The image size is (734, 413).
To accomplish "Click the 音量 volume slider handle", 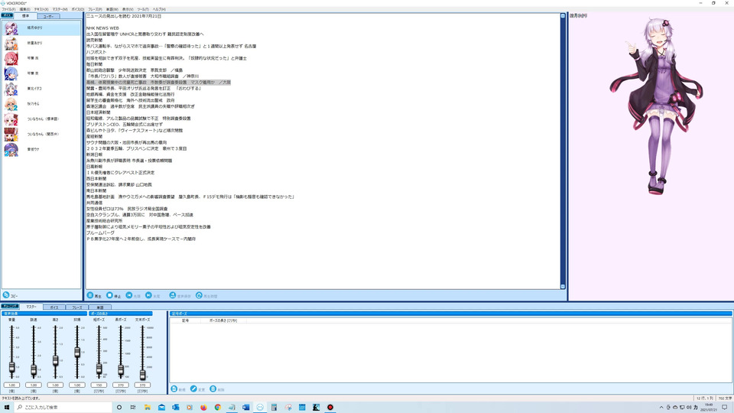I will [x=11, y=367].
